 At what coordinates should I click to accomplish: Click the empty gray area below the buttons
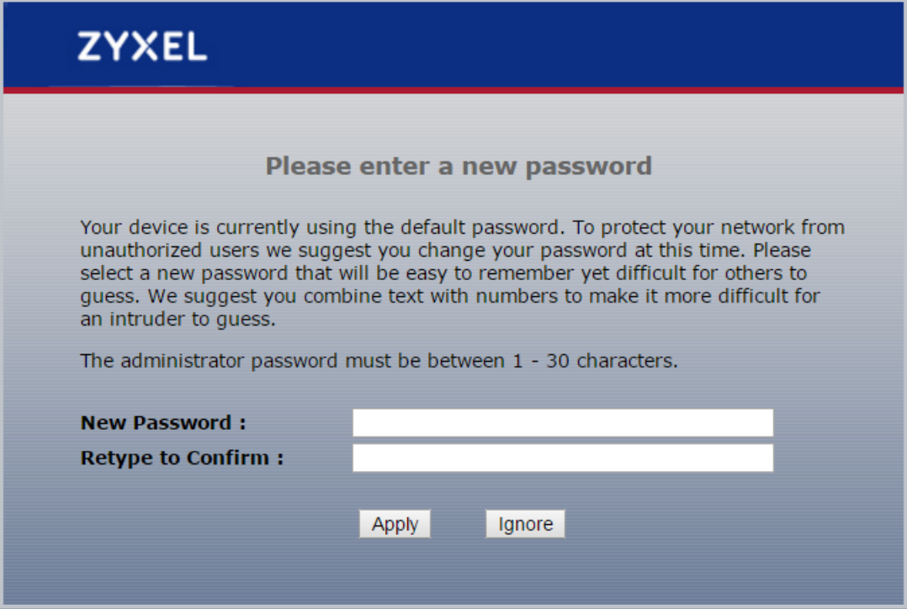(453, 573)
